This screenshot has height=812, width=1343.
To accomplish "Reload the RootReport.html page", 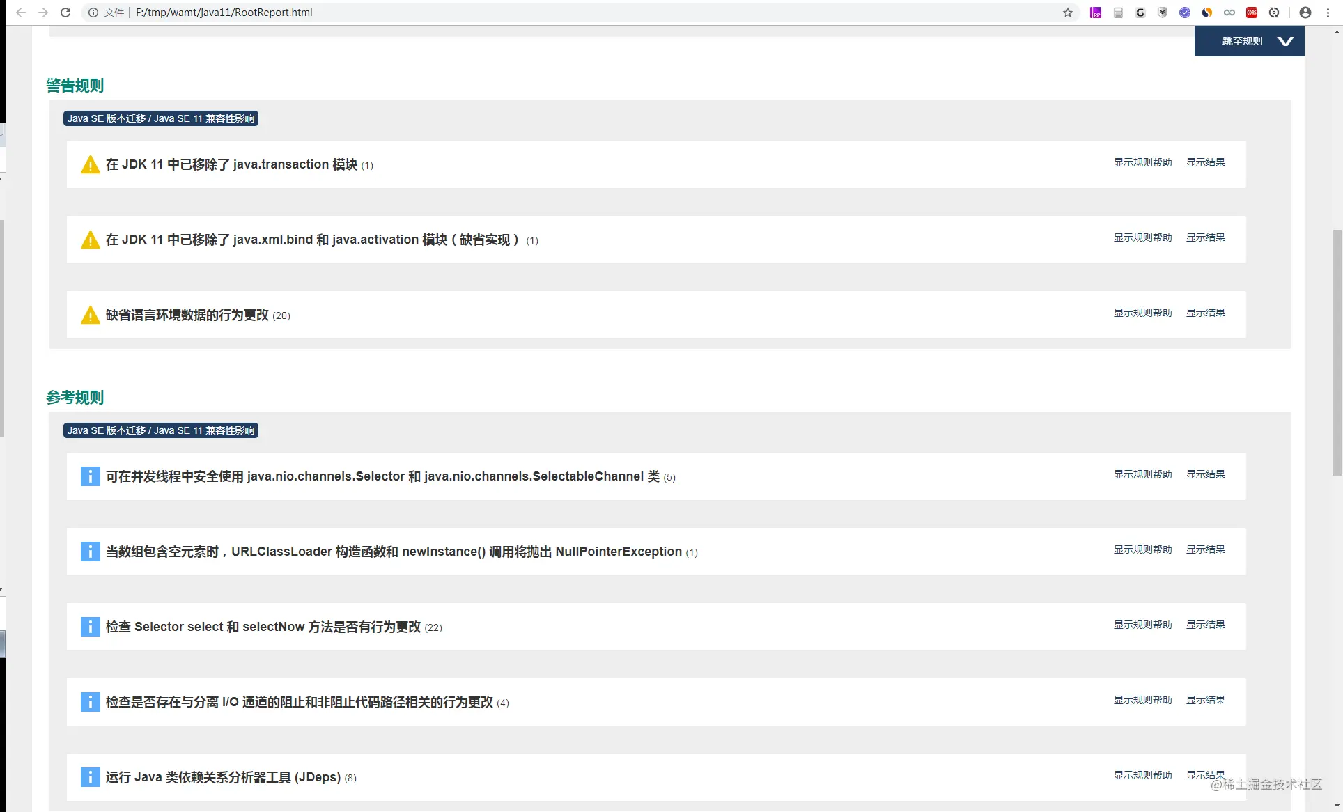I will (65, 13).
